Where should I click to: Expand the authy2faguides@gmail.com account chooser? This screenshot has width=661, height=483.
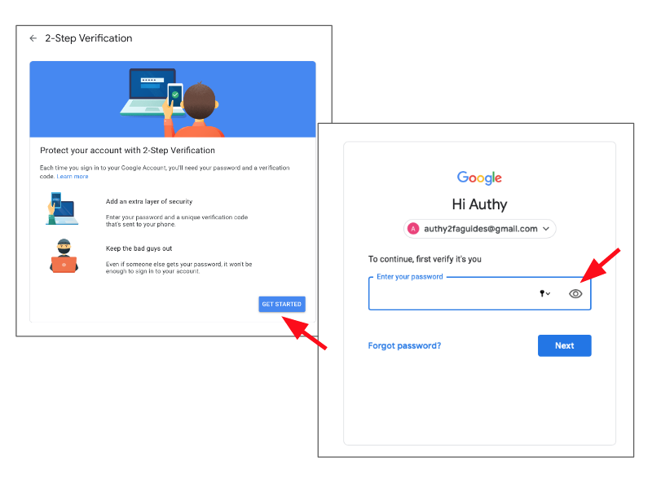click(x=480, y=229)
